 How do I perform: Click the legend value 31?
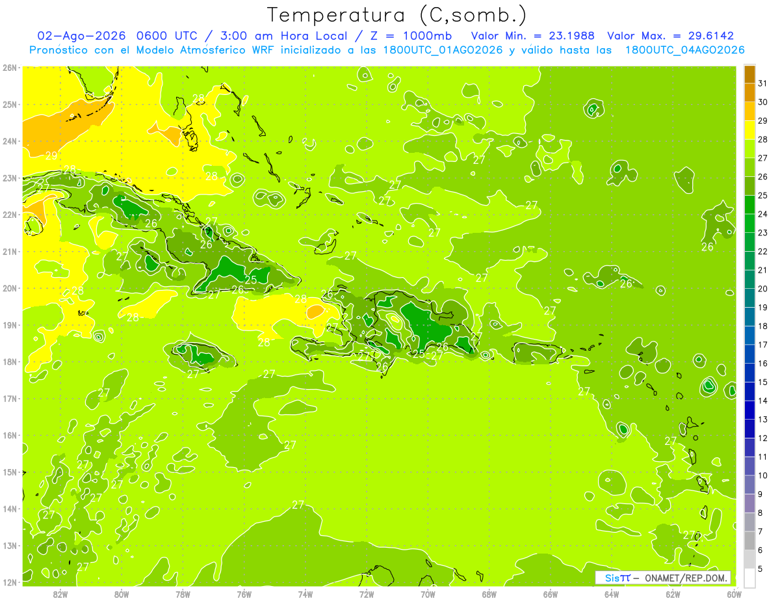[762, 83]
